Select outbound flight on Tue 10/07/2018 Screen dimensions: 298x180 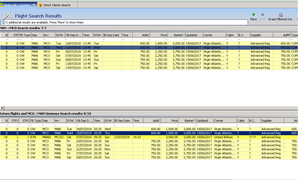click(73, 43)
